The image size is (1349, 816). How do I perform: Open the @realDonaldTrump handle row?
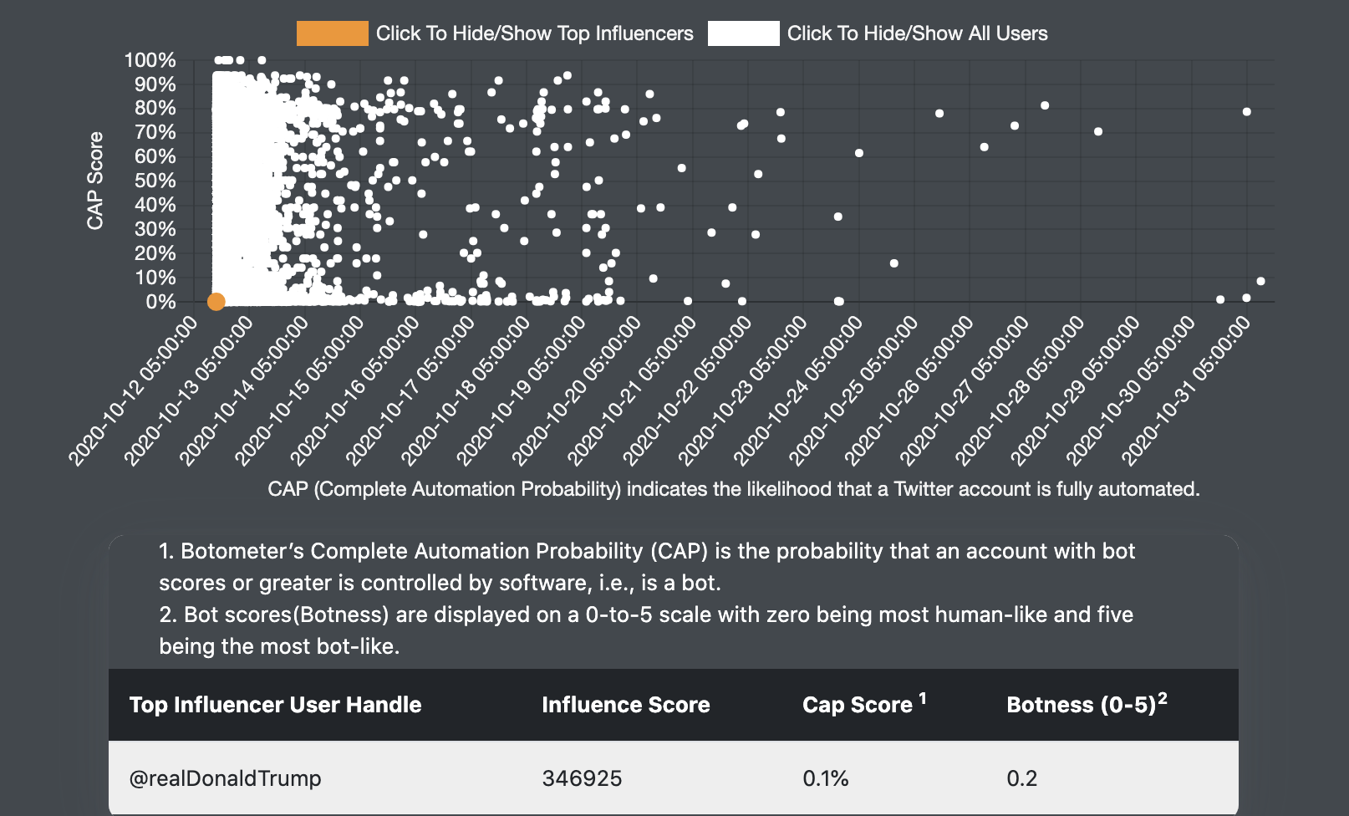(x=225, y=778)
